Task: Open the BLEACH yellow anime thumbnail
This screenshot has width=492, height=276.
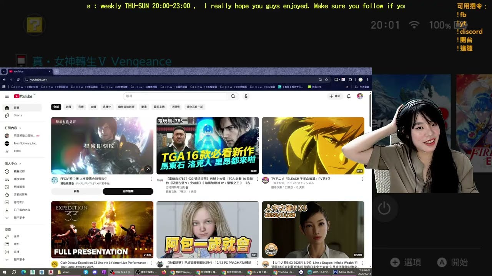Action: (313, 146)
